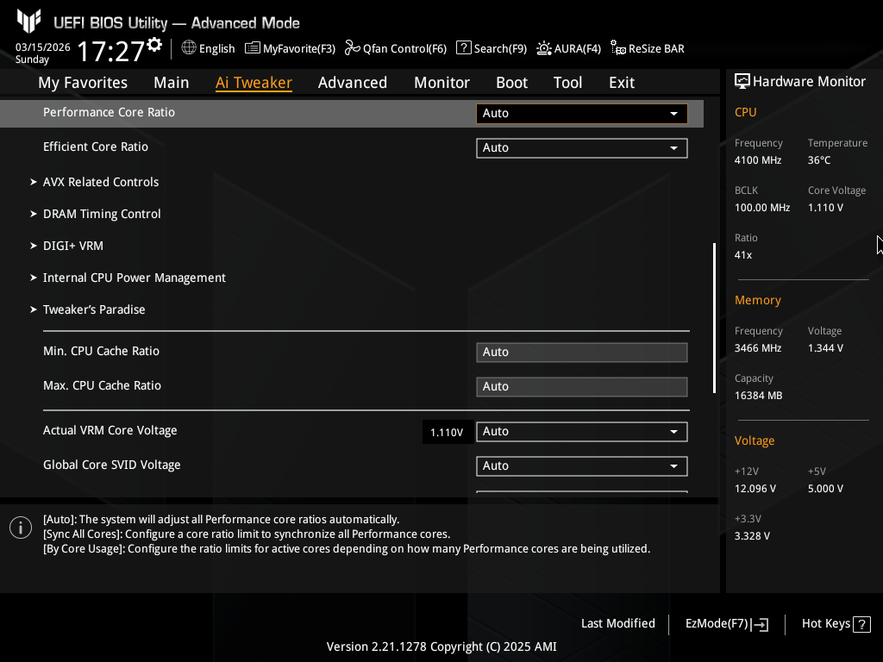Click the settings gear next to clock

coord(154,45)
